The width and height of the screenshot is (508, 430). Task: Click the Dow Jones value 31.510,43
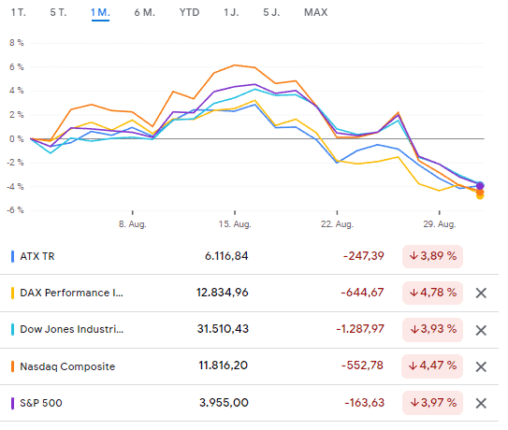[x=223, y=329]
